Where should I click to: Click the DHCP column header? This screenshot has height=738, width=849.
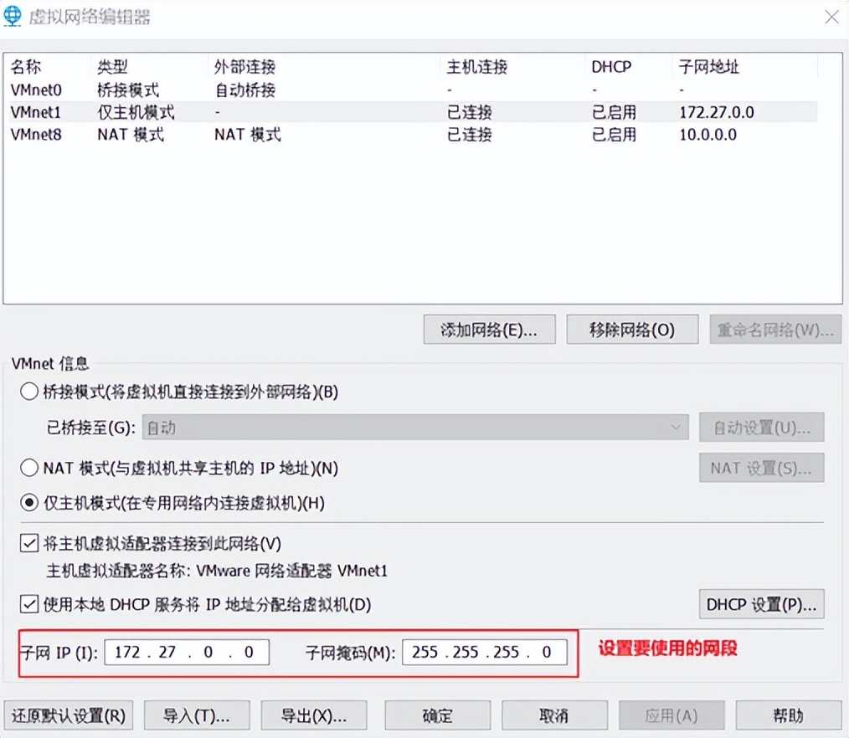tap(629, 67)
